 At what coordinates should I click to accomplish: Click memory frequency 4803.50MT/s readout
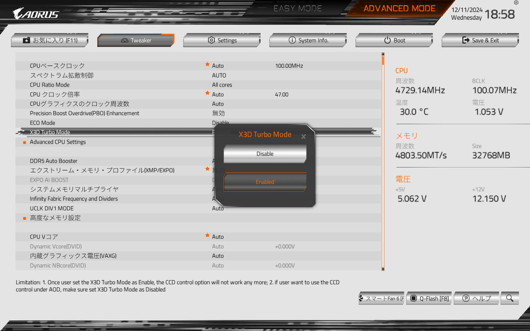tap(421, 155)
